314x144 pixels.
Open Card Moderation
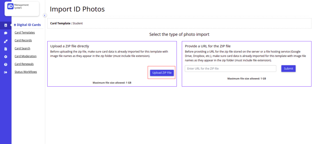click(x=25, y=56)
